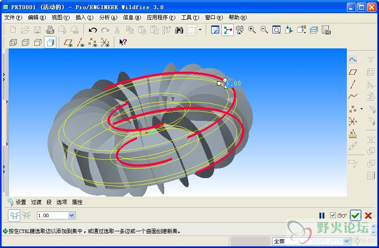Undo the last action

click(x=92, y=30)
